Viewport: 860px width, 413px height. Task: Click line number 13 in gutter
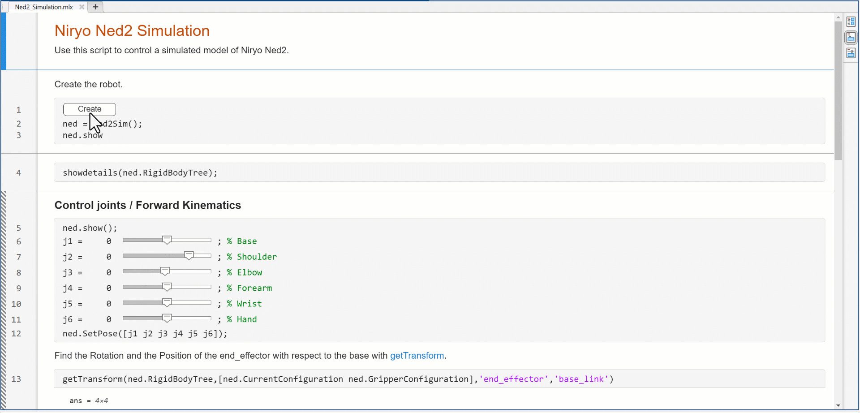(16, 379)
